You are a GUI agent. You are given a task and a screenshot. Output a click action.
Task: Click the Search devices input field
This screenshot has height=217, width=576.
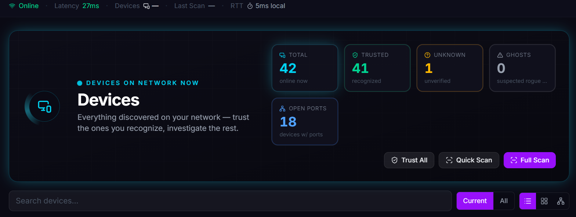[x=230, y=201]
